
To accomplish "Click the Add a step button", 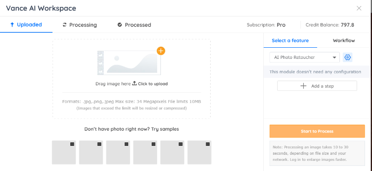I will [x=317, y=86].
